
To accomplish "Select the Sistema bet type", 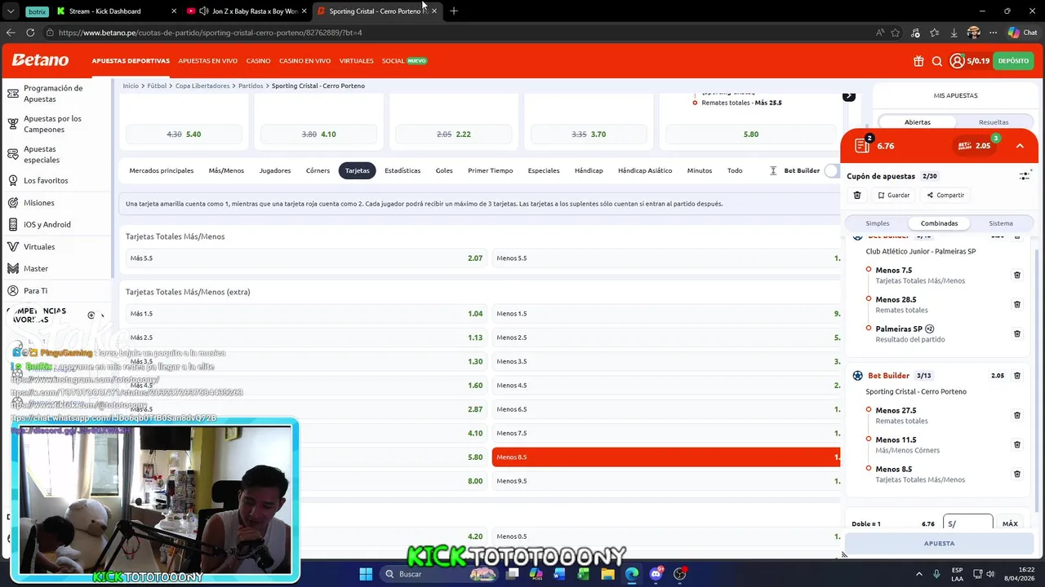I will [1001, 223].
